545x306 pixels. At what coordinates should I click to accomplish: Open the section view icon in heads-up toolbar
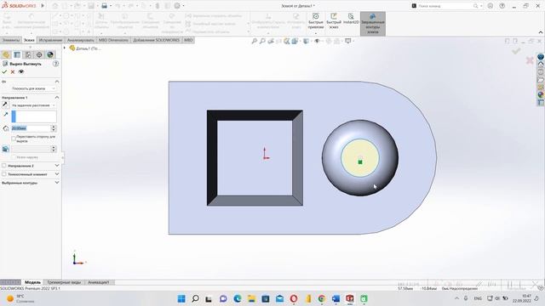tap(286, 42)
